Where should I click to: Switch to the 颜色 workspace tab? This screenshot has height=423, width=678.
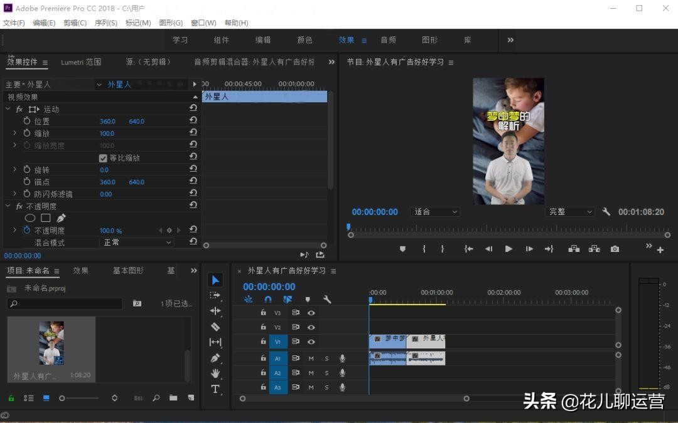coord(304,39)
